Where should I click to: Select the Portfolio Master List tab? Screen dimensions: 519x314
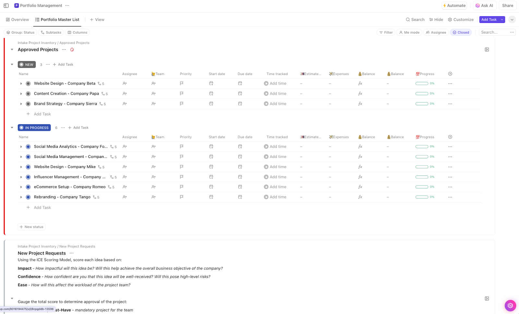(57, 20)
